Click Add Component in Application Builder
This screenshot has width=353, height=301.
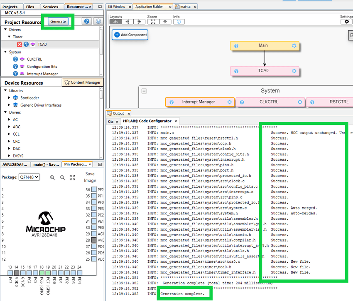coord(130,35)
